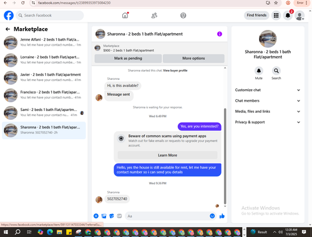
Task: Open the Notifications bell icon
Action: 288,16
